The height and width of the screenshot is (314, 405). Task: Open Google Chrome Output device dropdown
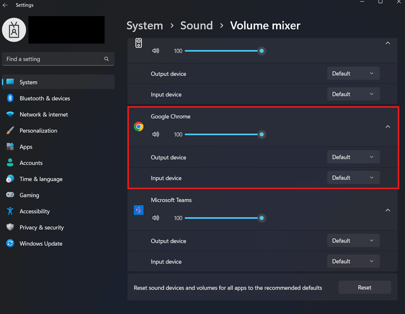point(353,157)
